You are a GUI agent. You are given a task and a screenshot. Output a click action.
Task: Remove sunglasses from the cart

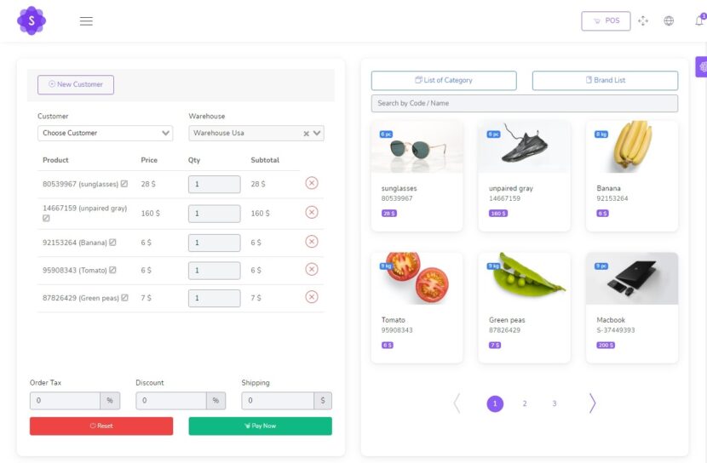pos(312,183)
